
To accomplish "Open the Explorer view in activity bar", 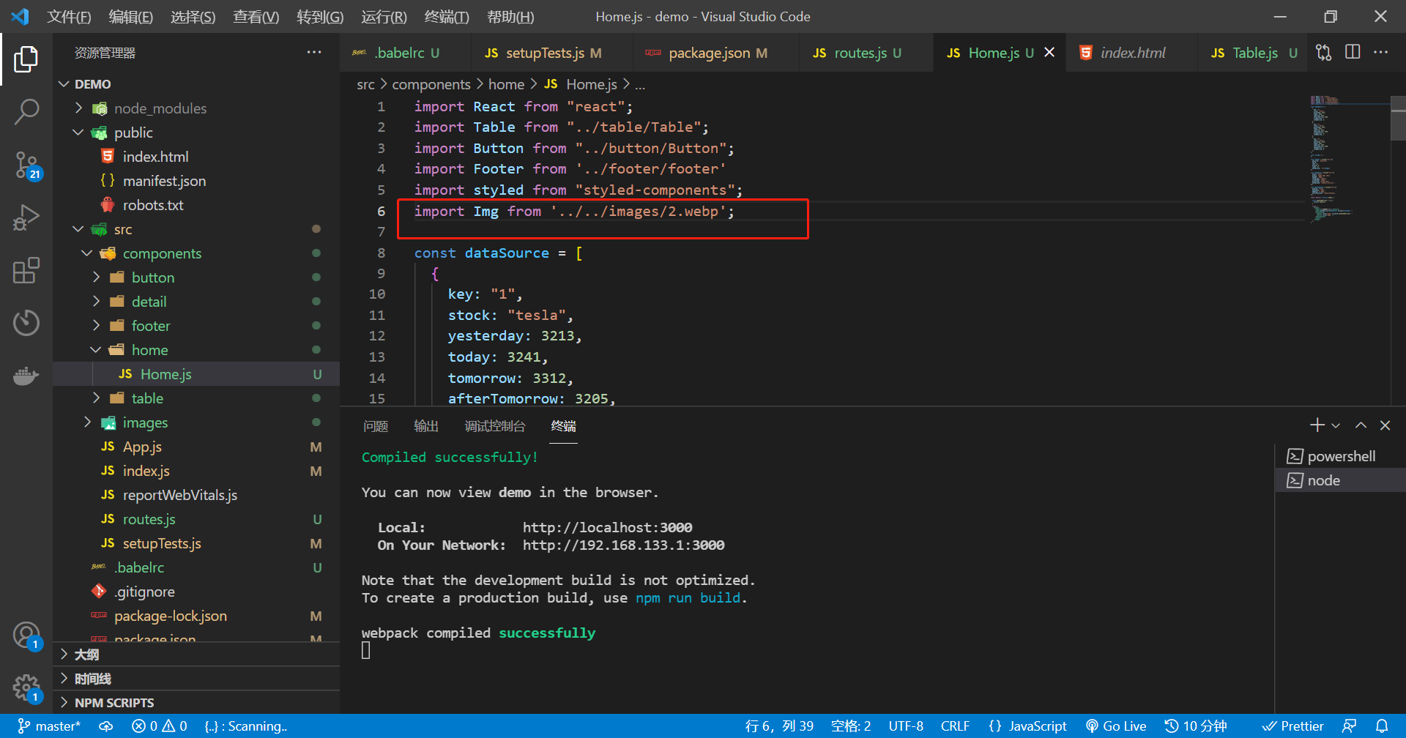I will [26, 59].
